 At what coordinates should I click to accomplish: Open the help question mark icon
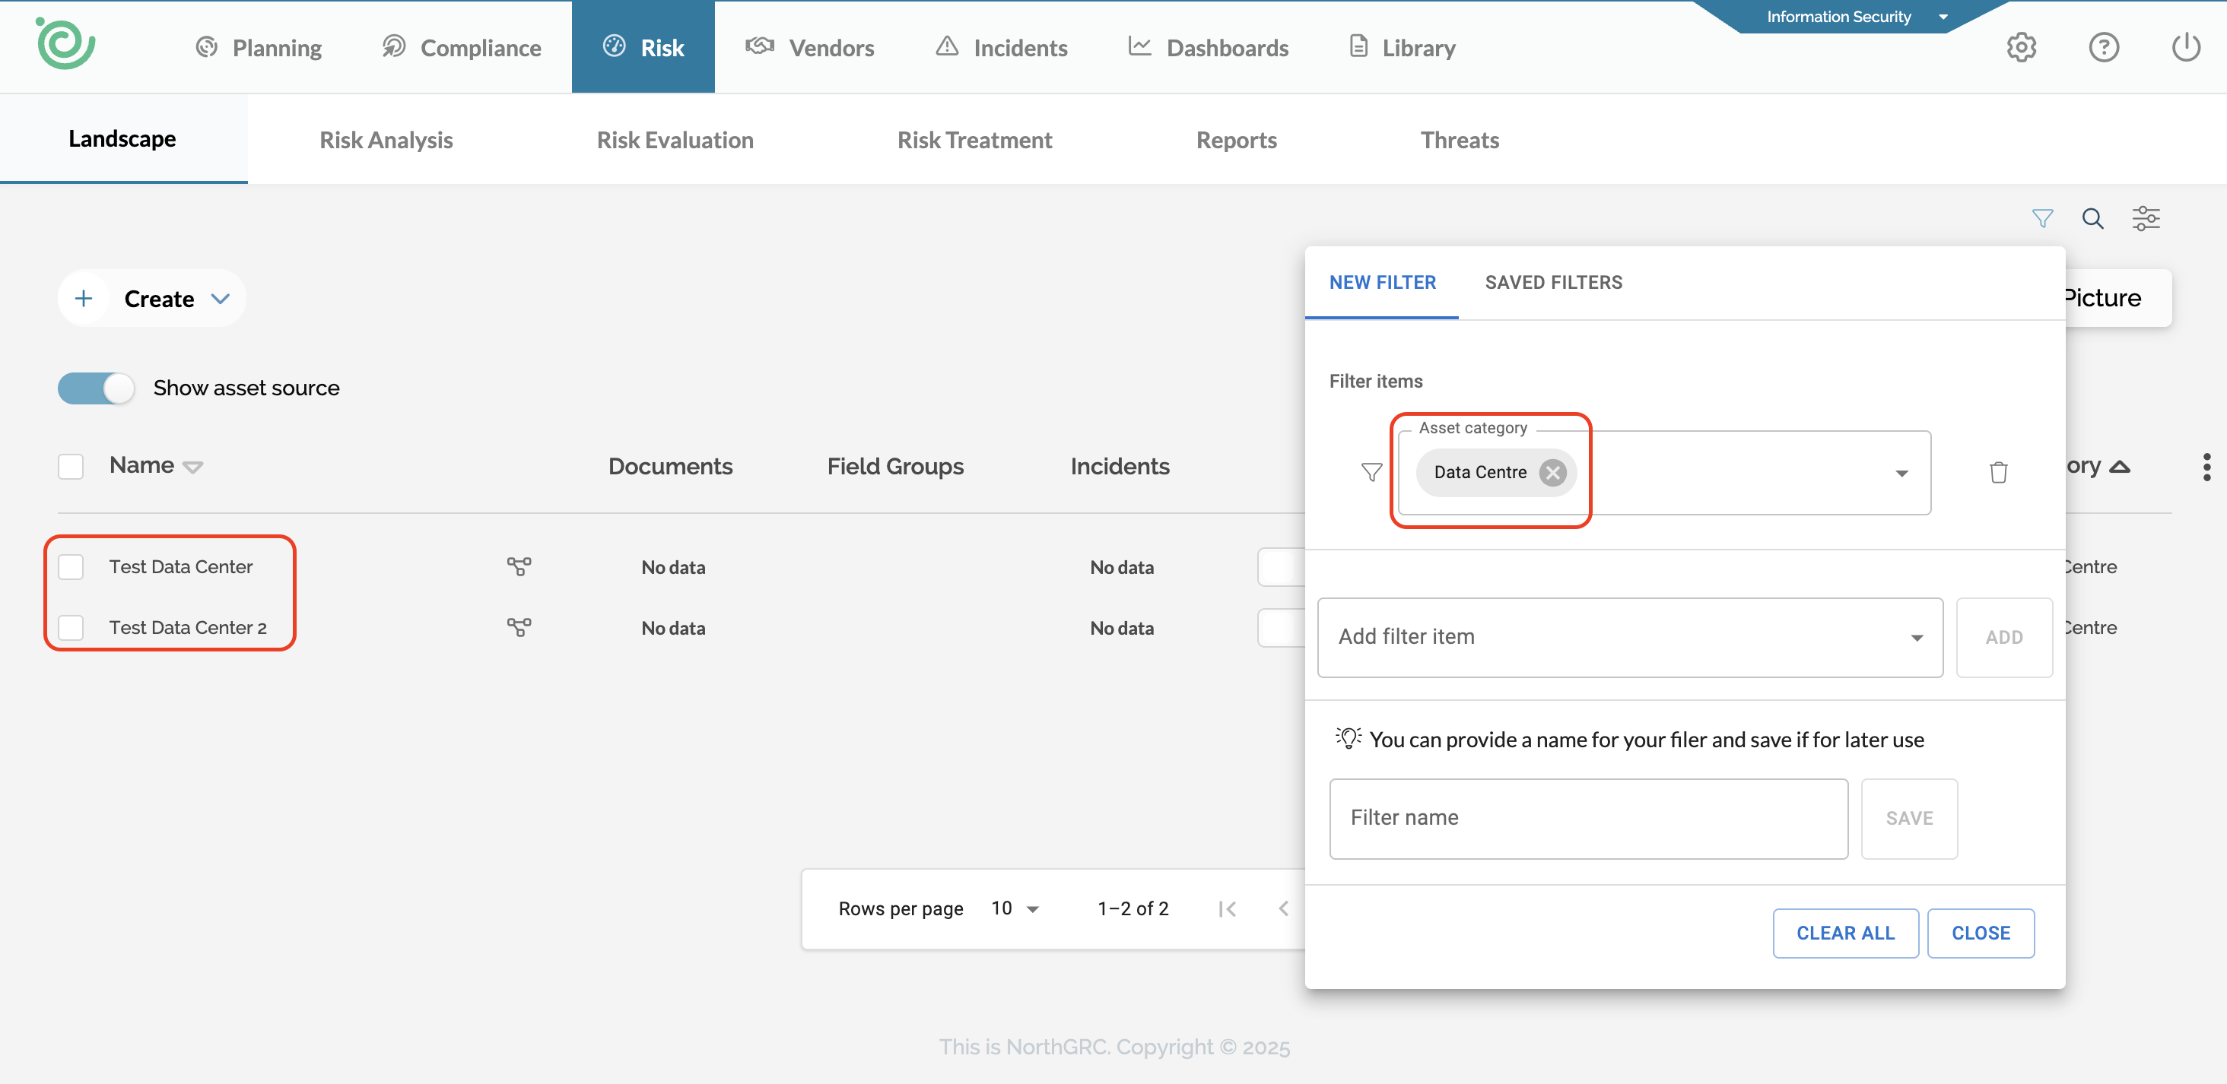click(2103, 47)
